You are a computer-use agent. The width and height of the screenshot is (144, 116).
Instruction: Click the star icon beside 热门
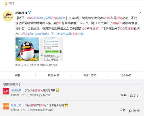6,3
